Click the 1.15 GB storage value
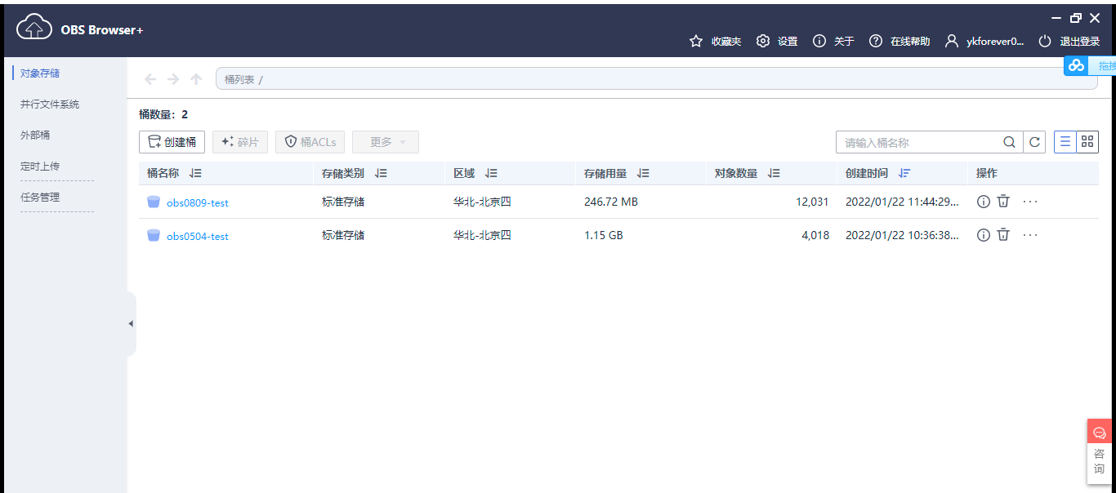Image resolution: width=1116 pixels, height=493 pixels. point(604,235)
